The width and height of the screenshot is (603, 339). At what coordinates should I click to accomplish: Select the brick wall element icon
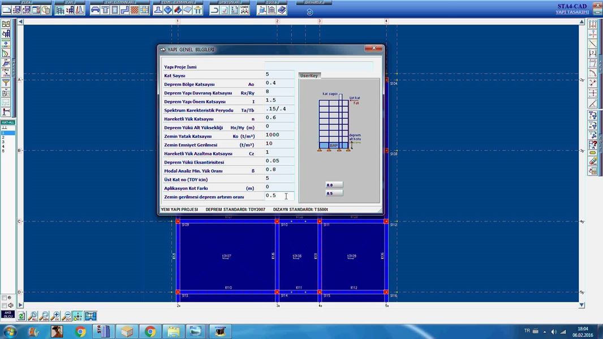click(135, 10)
